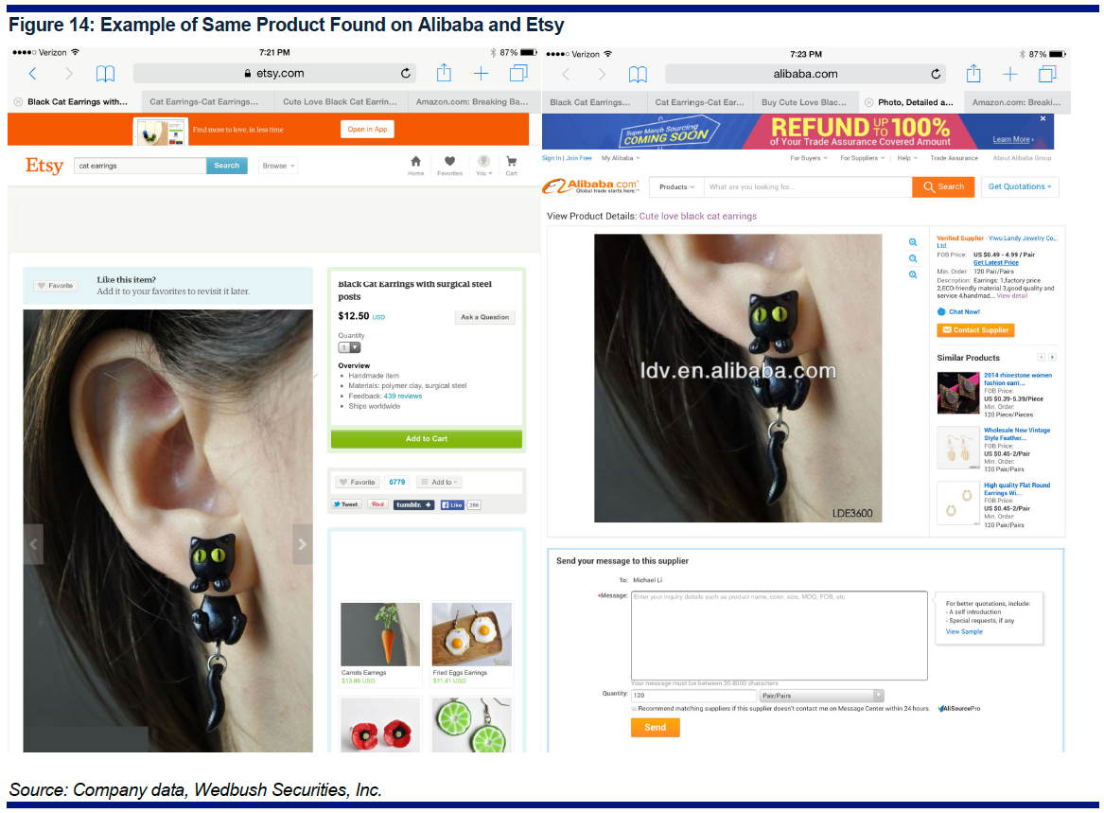The height and width of the screenshot is (813, 1104).
Task: Reload the etsy.com page
Action: tap(406, 73)
